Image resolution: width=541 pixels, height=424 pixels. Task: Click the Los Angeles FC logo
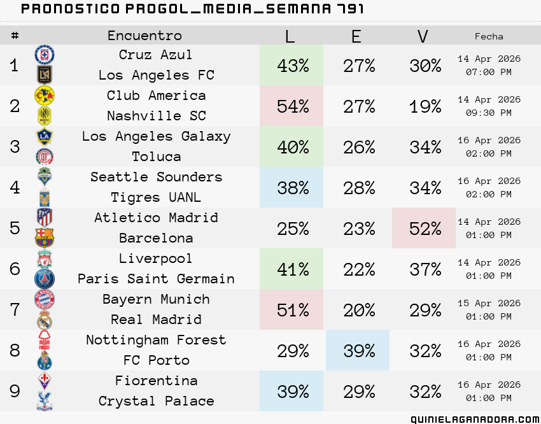point(45,75)
